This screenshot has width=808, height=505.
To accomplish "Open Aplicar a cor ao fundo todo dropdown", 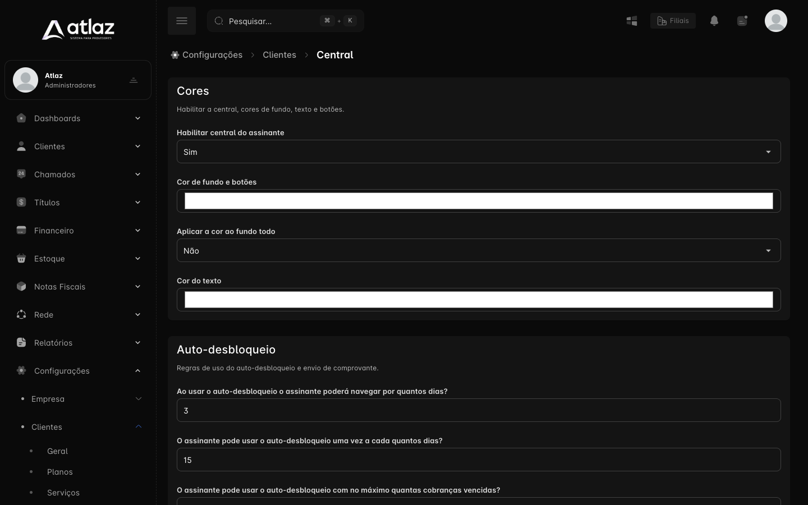I will coord(479,250).
